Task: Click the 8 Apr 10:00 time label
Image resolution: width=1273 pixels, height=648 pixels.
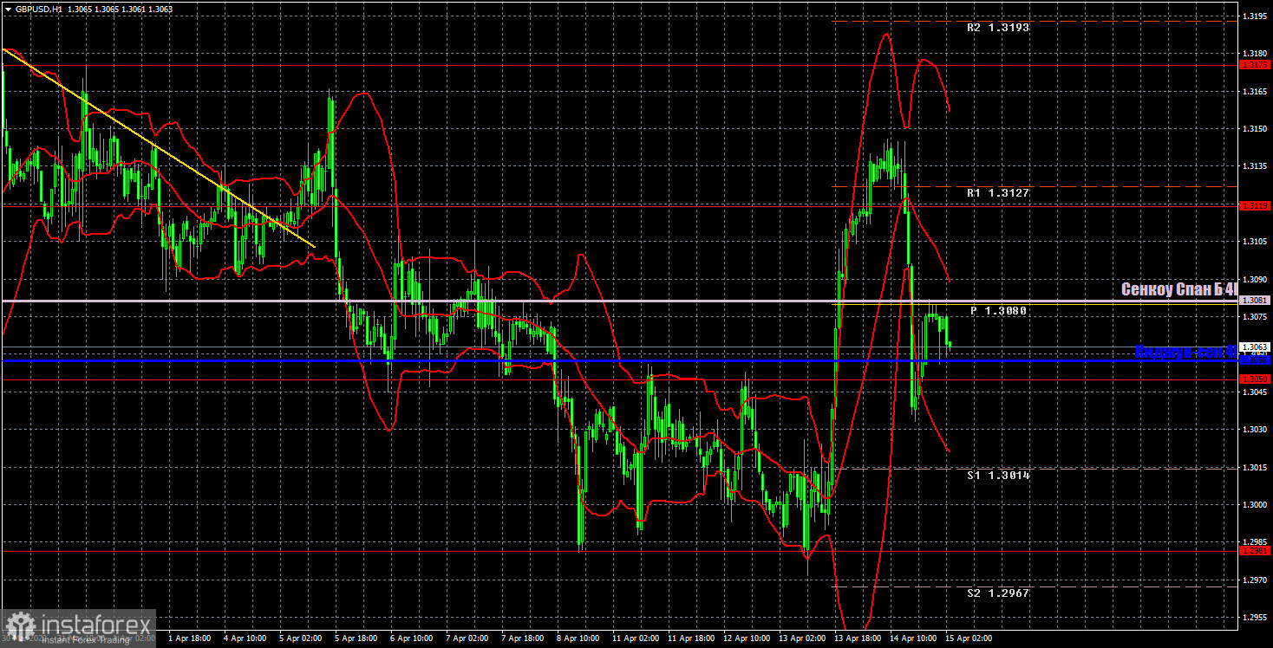Action: [x=578, y=638]
